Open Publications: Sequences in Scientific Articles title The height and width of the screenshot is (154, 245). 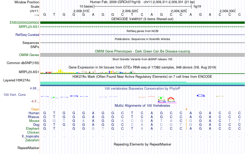pyautogui.click(x=142, y=39)
